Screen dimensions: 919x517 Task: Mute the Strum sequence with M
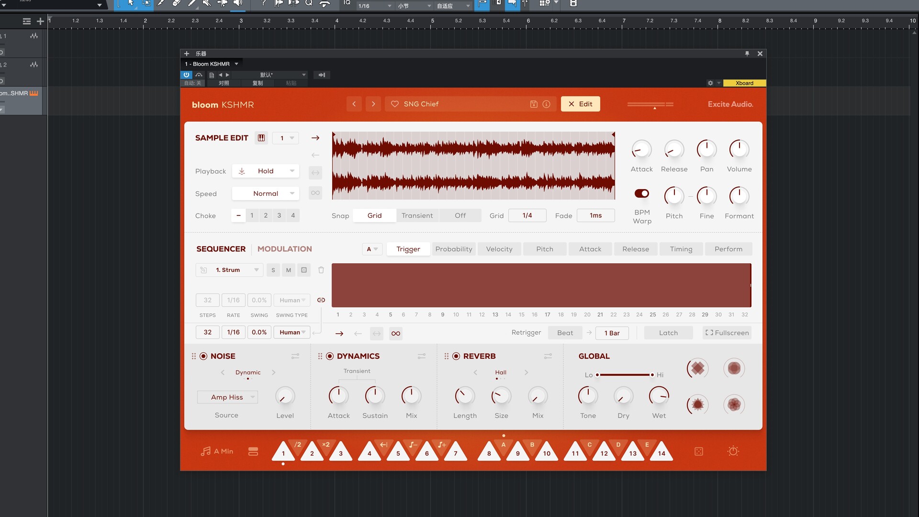tap(289, 270)
